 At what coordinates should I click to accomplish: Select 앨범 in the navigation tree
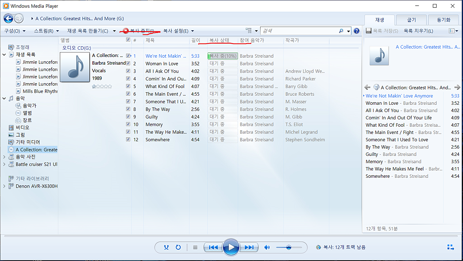[27, 113]
